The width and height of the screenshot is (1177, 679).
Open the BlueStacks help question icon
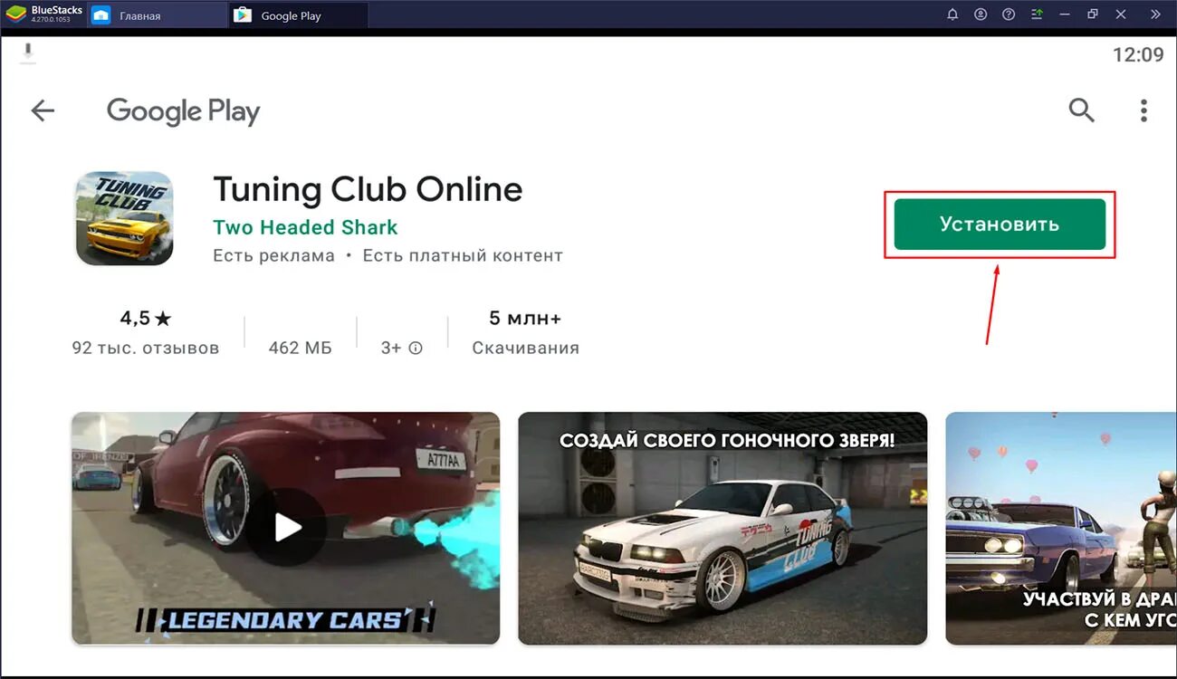tap(1009, 14)
